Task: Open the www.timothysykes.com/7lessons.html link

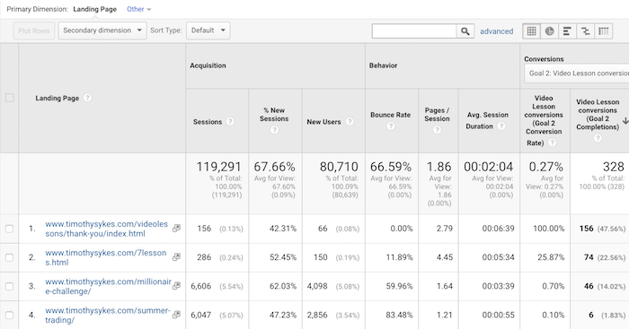Action: pos(105,257)
